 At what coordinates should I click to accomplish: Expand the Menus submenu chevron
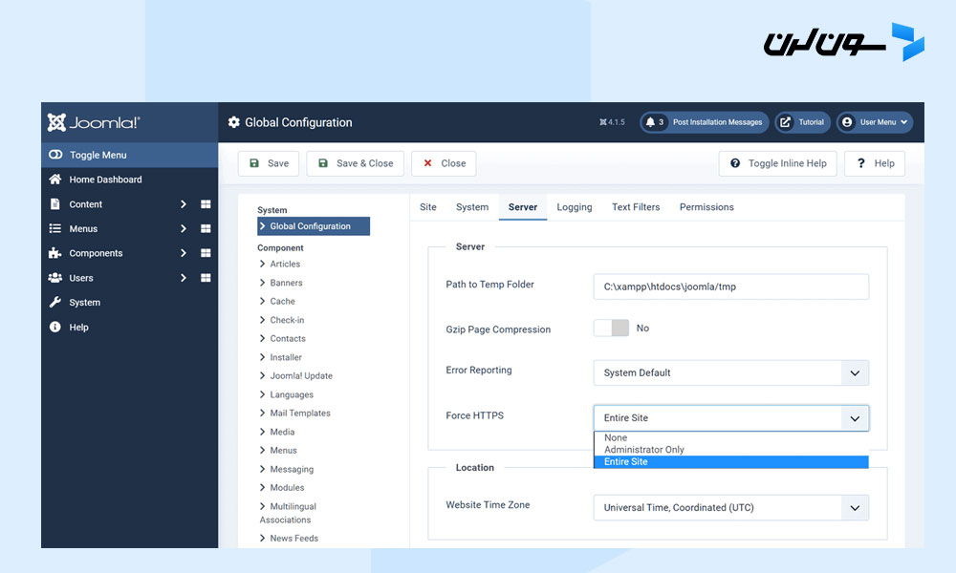pyautogui.click(x=183, y=228)
